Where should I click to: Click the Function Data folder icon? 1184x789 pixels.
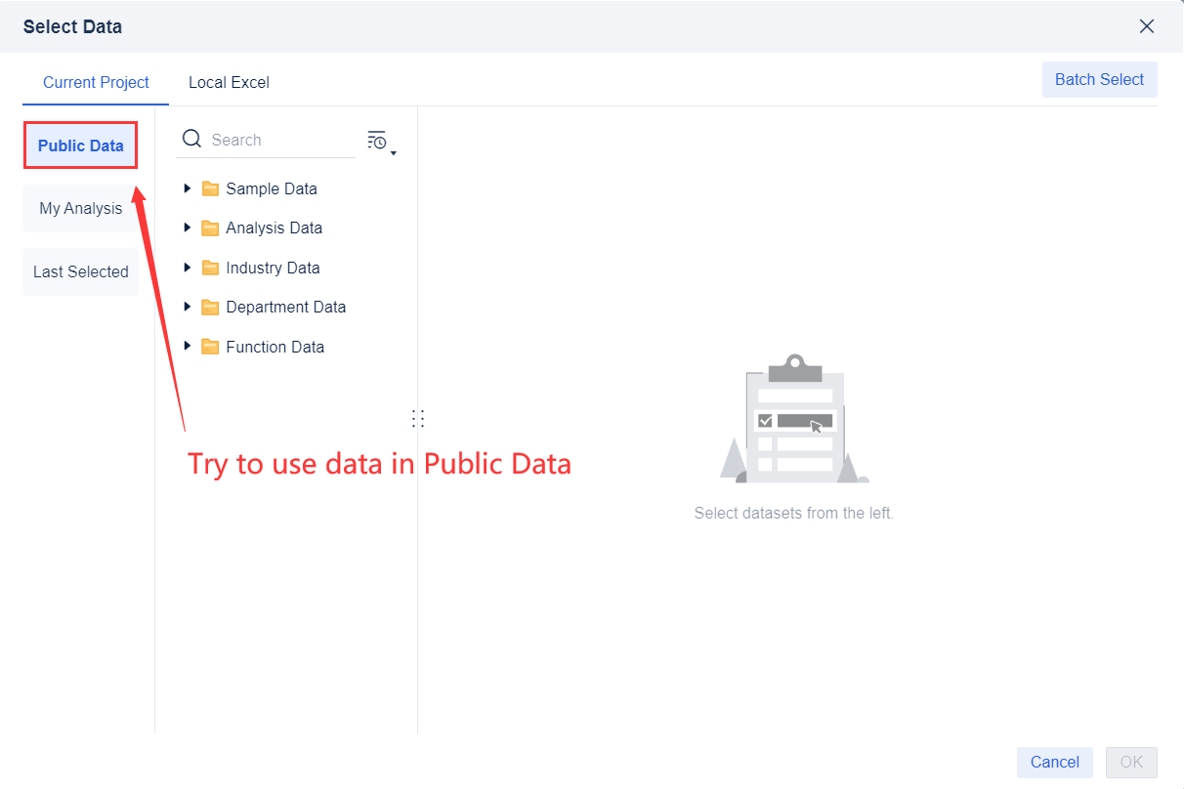coord(211,346)
